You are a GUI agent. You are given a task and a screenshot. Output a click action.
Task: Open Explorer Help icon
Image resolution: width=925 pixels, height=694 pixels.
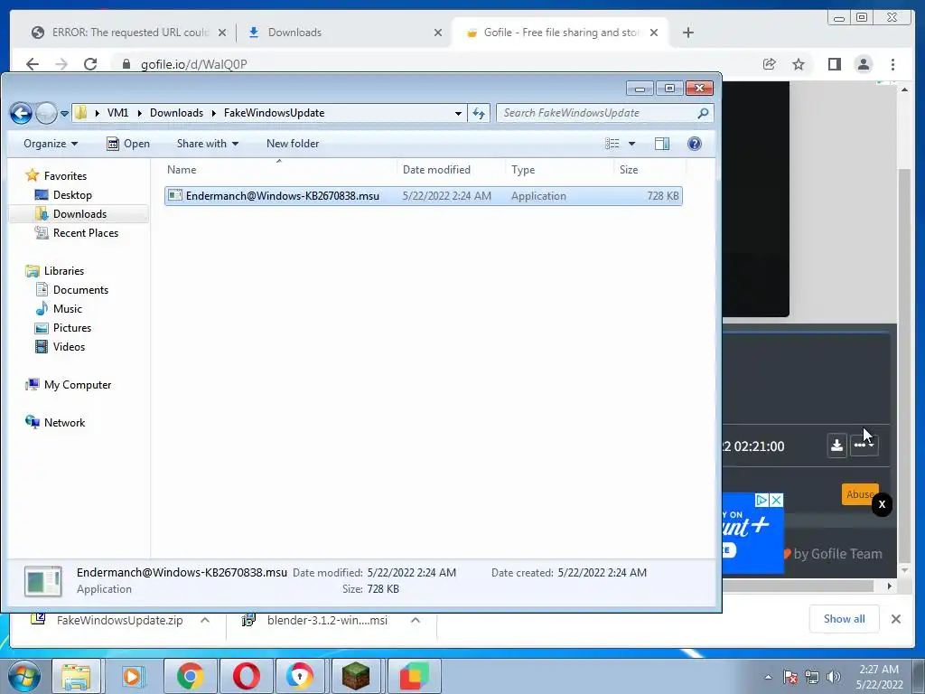point(695,144)
